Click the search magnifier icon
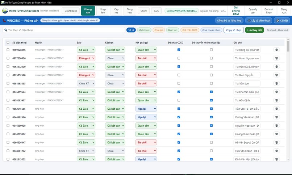The width and height of the screenshot is (292, 175). (6, 30)
